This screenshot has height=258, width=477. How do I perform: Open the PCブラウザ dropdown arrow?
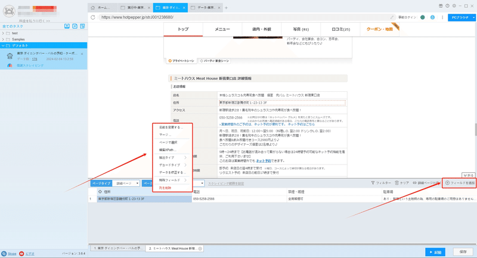(x=473, y=18)
